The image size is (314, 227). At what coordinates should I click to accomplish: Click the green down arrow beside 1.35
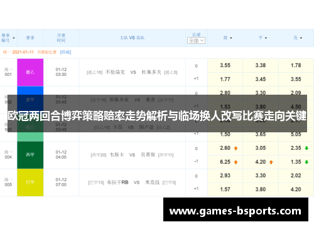click(306, 162)
